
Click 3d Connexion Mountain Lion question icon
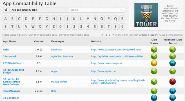[173, 98]
